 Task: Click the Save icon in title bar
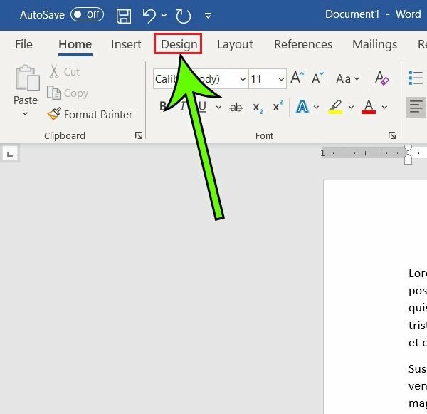[x=123, y=14]
